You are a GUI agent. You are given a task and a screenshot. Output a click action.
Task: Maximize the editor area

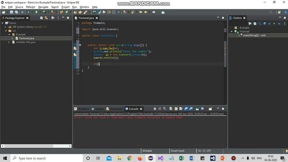[223, 18]
